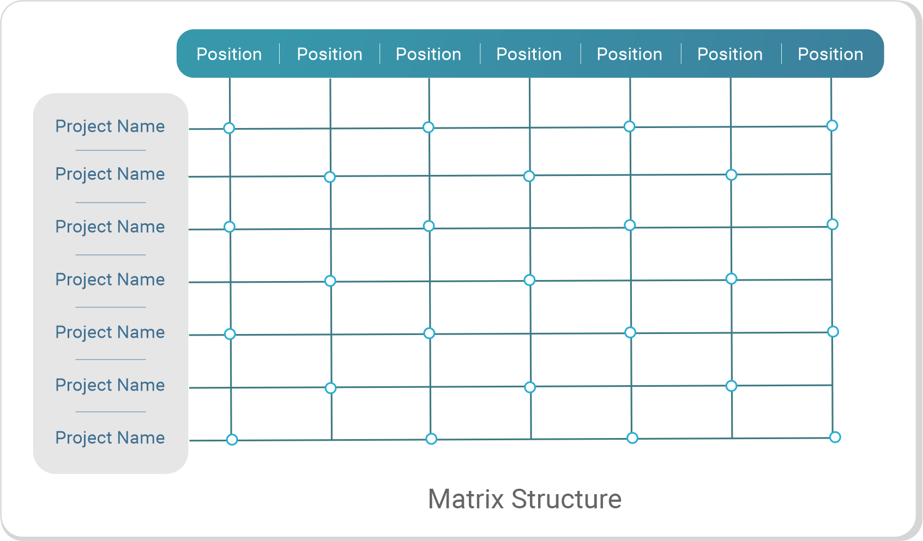Choose the fourth Position header in the bar
The image size is (923, 541).
[529, 54]
